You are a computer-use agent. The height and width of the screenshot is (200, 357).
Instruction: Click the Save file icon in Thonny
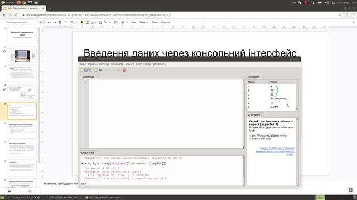pos(90,70)
